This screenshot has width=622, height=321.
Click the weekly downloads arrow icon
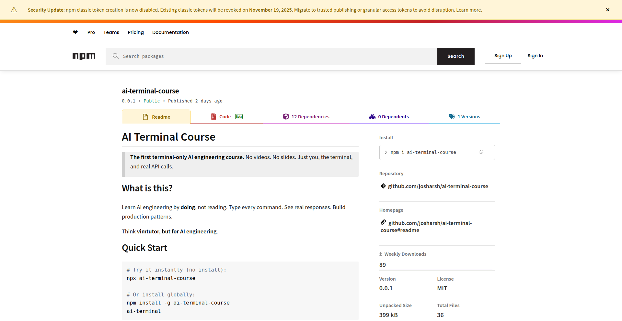[x=381, y=254]
